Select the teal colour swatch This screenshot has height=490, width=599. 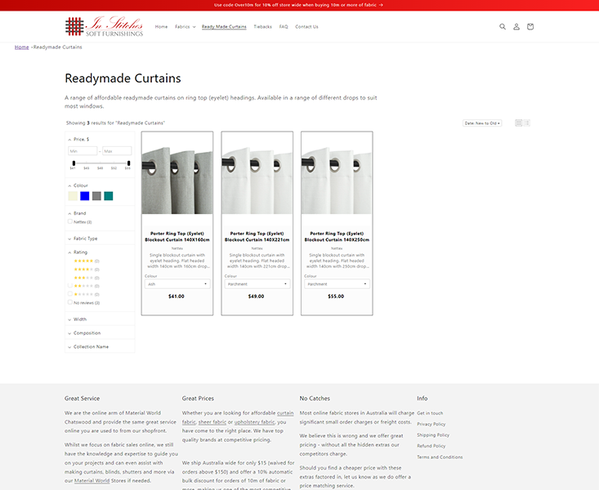point(109,196)
